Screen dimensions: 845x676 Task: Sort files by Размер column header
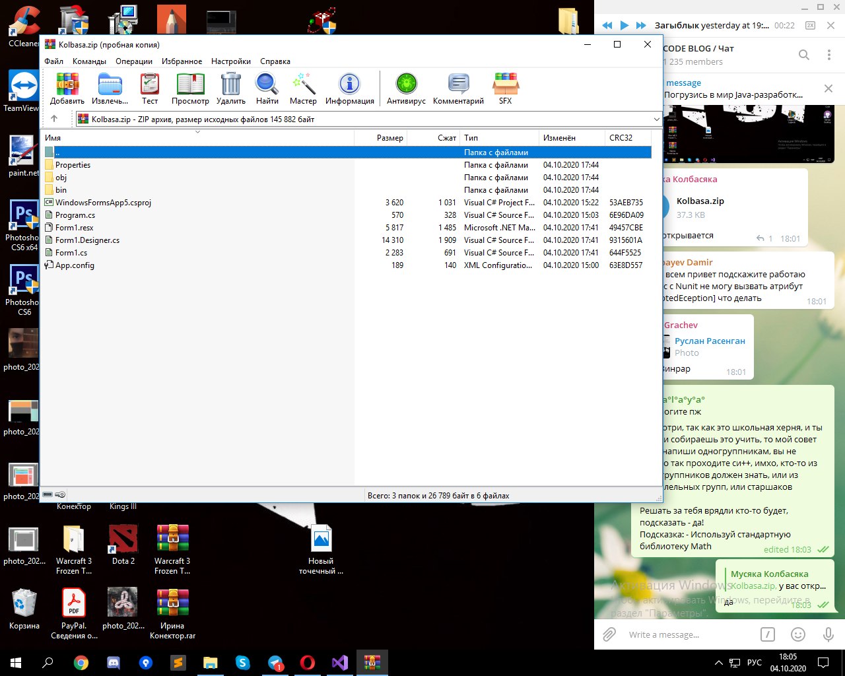click(381, 138)
